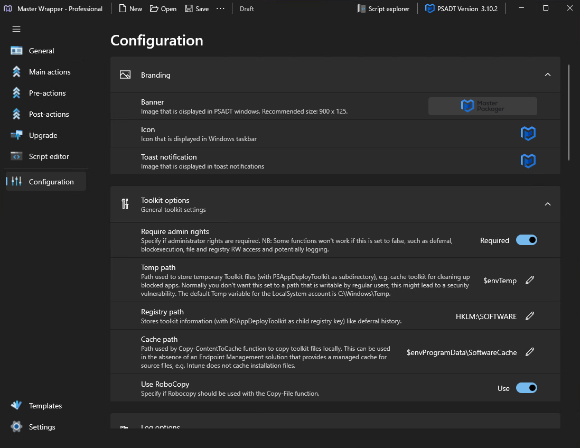
Task: Click the Post-actions chevrons icon
Action: pyautogui.click(x=16, y=114)
